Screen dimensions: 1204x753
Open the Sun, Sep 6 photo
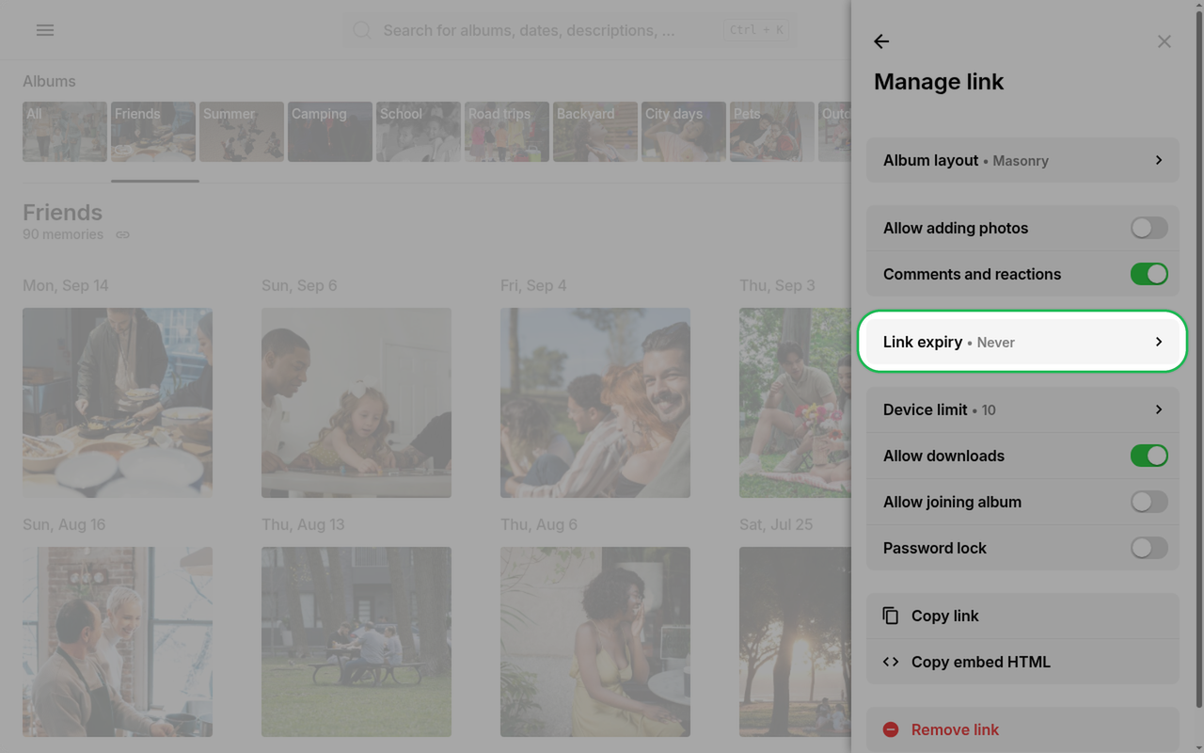[356, 403]
